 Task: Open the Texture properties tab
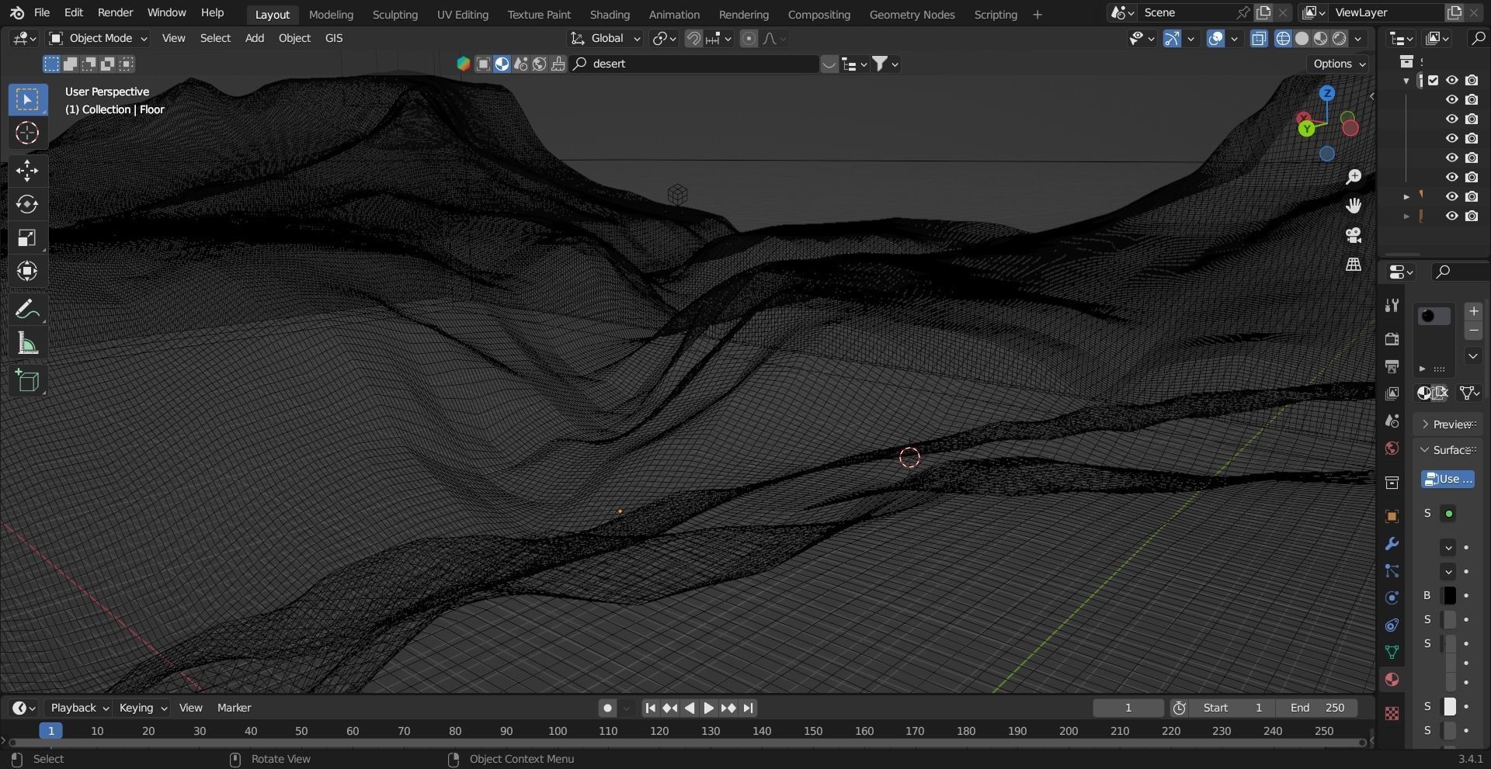pyautogui.click(x=1392, y=713)
